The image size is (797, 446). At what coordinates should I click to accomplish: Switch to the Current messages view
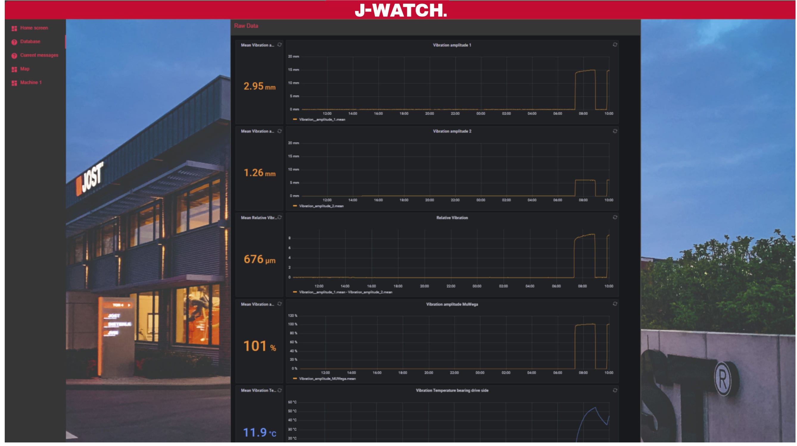click(39, 55)
